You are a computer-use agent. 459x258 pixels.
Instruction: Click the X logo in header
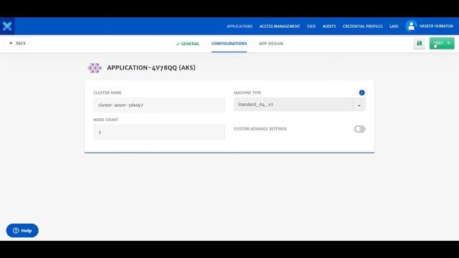(7, 26)
